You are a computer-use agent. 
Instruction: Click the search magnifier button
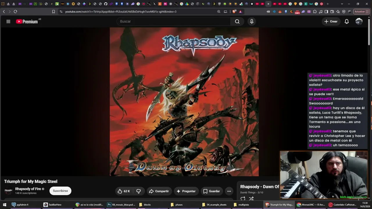[237, 21]
